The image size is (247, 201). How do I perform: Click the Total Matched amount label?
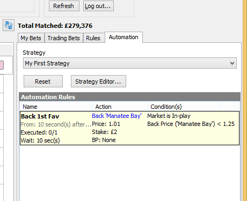(55, 26)
